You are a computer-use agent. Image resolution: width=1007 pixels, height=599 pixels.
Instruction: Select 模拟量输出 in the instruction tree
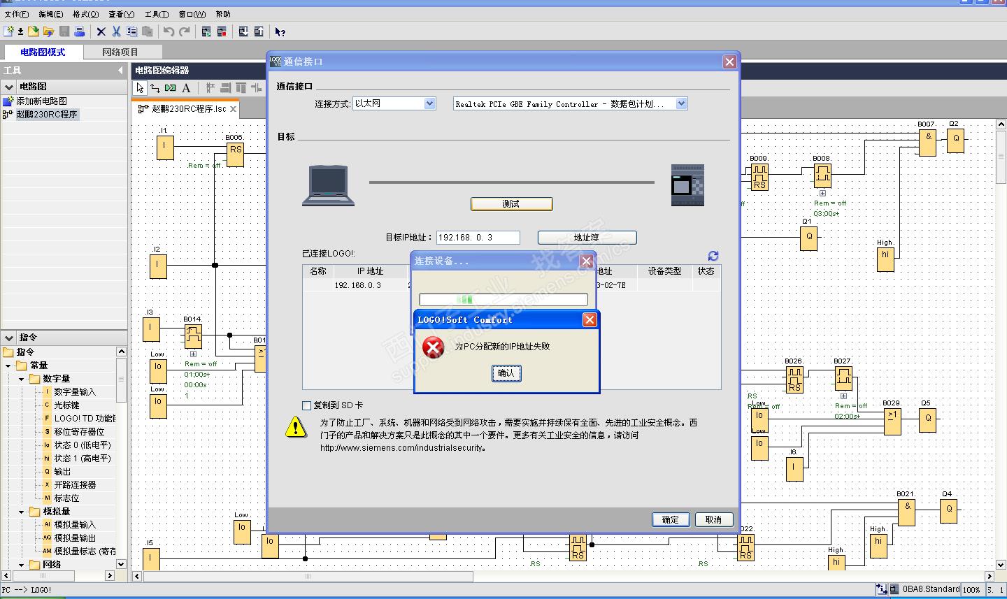pos(75,538)
